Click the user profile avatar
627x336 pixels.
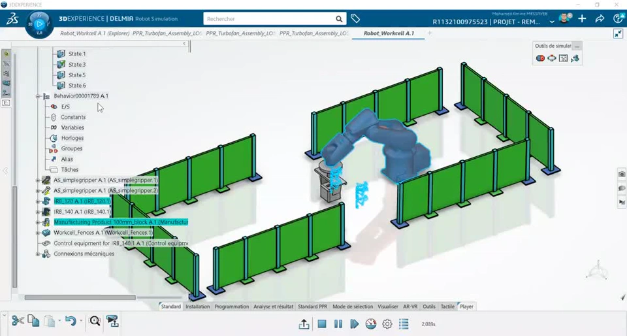pyautogui.click(x=564, y=19)
